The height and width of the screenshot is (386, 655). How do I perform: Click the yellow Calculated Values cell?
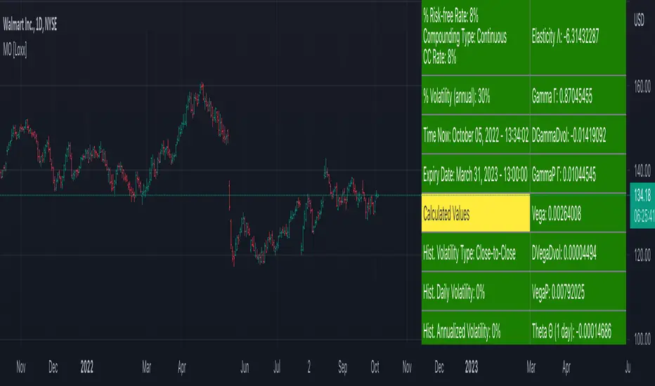point(475,214)
